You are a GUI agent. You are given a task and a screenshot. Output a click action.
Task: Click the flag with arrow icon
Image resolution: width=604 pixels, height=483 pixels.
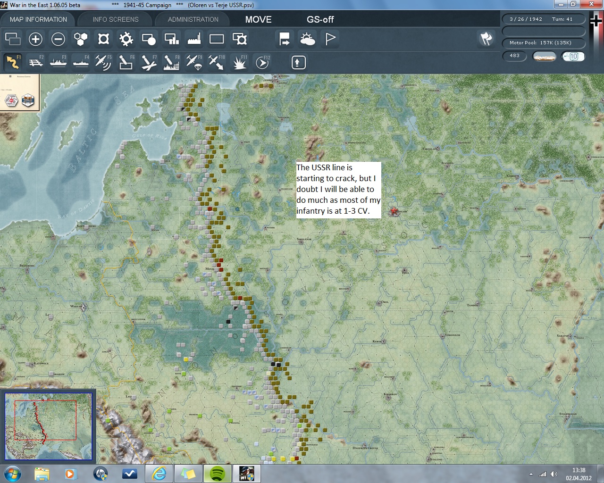pos(285,39)
